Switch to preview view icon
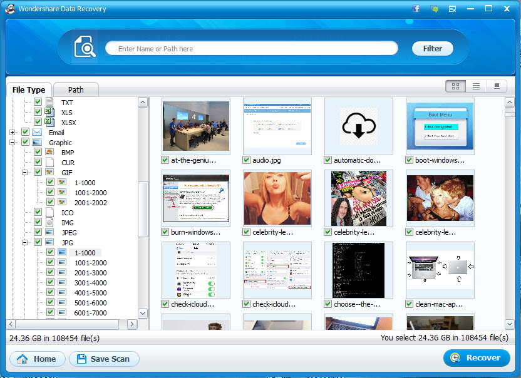The height and width of the screenshot is (378, 521). point(497,86)
